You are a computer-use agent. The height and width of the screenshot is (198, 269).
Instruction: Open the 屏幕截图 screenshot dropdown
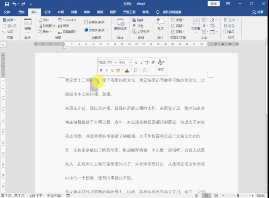pos(68,32)
